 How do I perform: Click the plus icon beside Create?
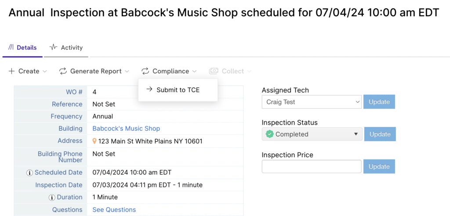coord(11,71)
